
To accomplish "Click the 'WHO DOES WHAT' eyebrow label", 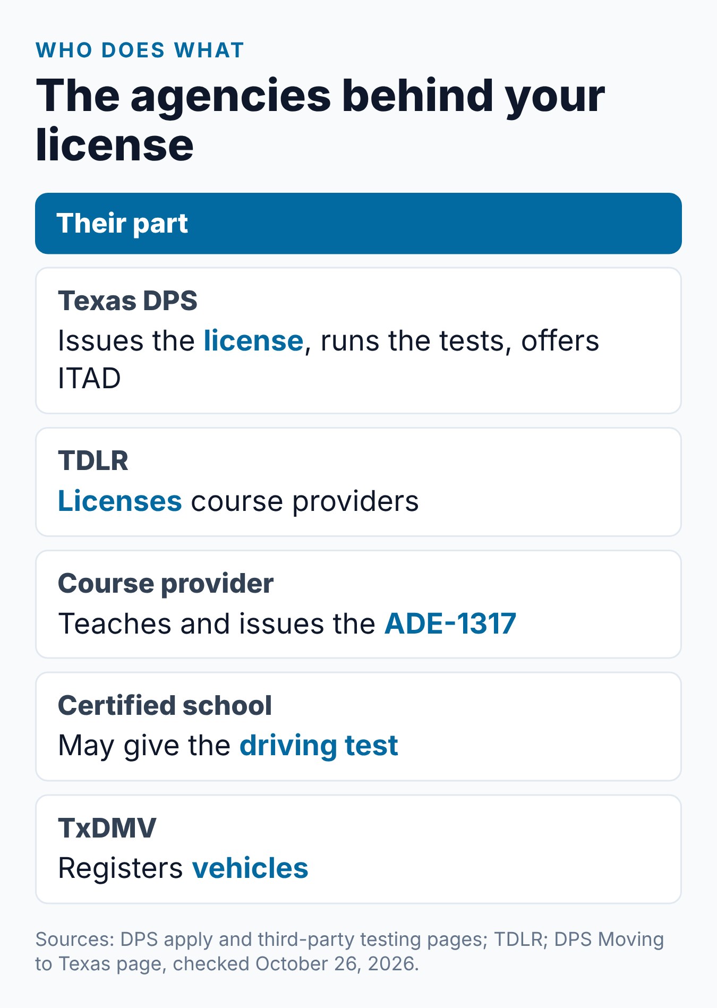I will click(140, 50).
